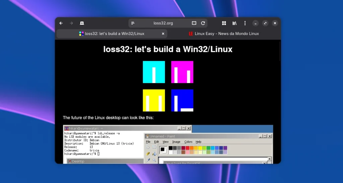Image resolution: width=343 pixels, height=183 pixels.
Task: Click the page's vertical scrollbar
Action: tap(280, 50)
